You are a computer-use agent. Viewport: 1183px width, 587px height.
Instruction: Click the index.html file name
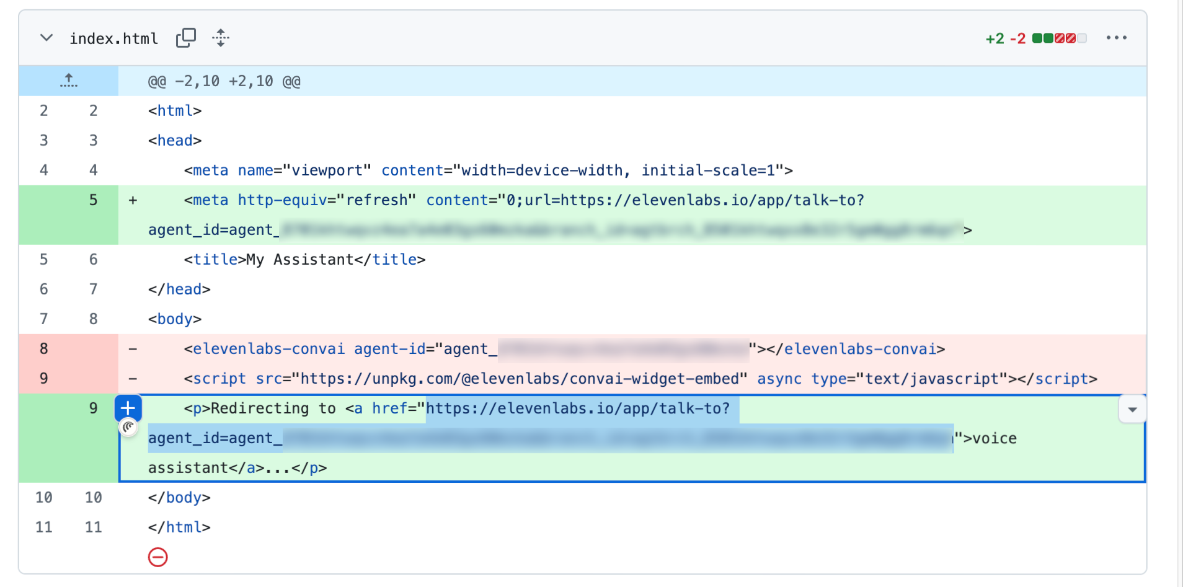[x=114, y=38]
